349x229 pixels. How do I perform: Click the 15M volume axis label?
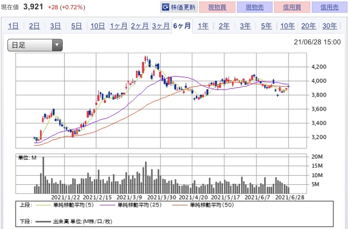coord(317,166)
